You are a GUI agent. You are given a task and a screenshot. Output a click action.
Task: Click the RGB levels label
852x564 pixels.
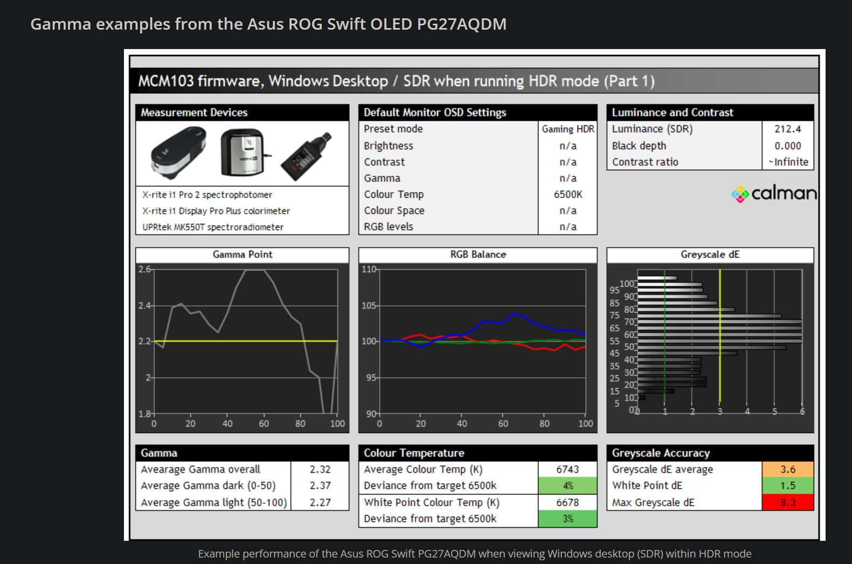click(389, 226)
